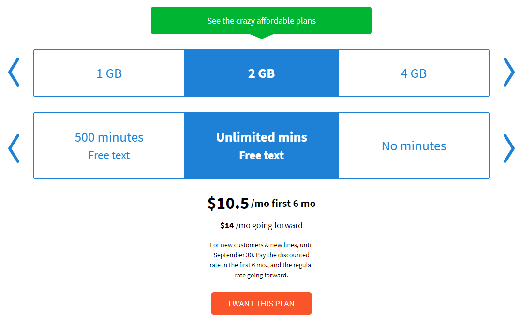
Task: Click the pointer triangle below the green banner
Action: pyautogui.click(x=261, y=36)
